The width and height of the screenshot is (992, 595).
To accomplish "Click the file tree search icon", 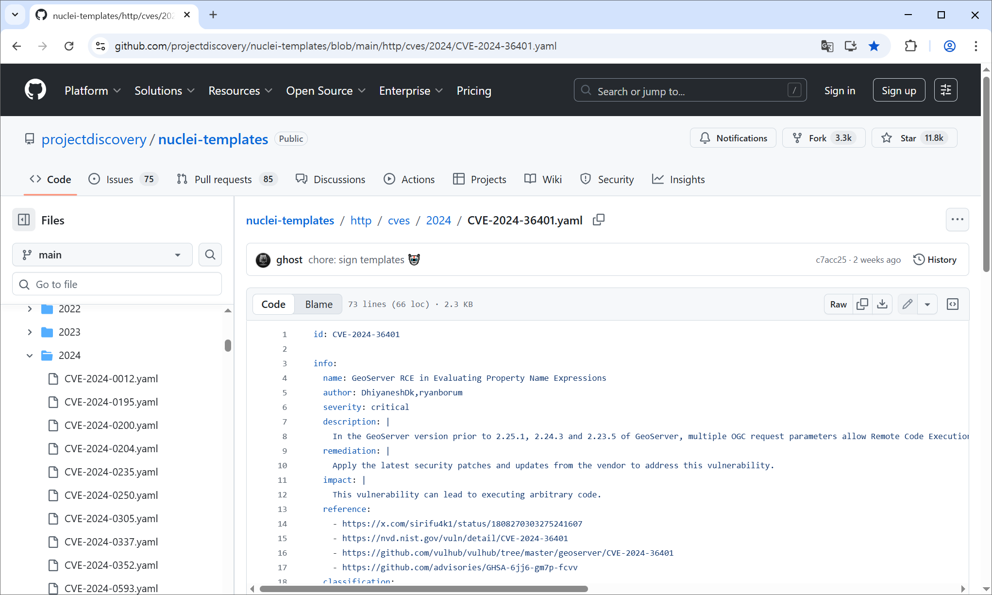I will coord(210,255).
